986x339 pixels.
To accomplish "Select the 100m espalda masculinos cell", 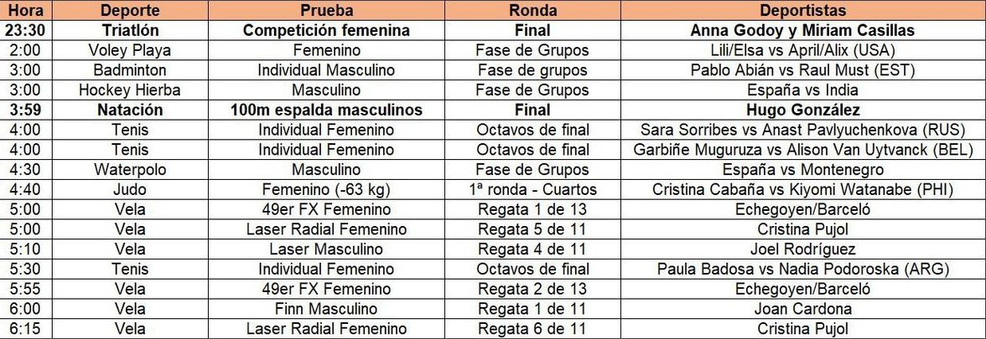I will 325,110.
